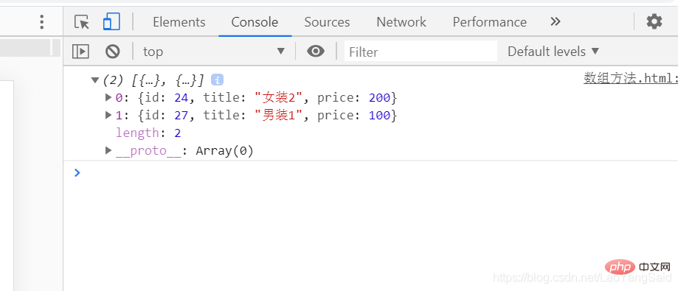The height and width of the screenshot is (291, 678).
Task: Show the console sidebar panel icon
Action: tap(80, 52)
